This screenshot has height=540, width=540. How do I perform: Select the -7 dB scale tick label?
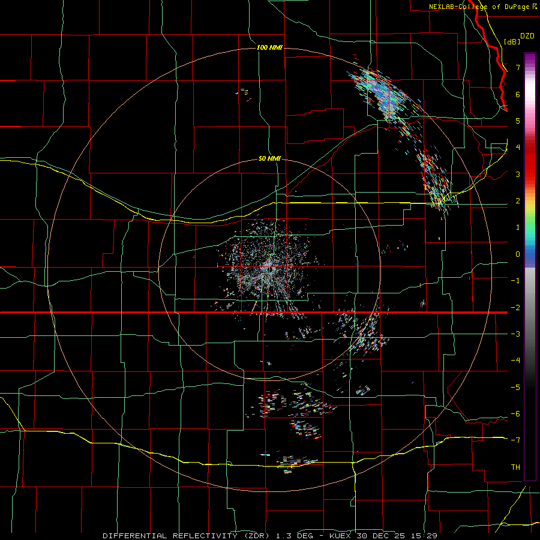515,440
